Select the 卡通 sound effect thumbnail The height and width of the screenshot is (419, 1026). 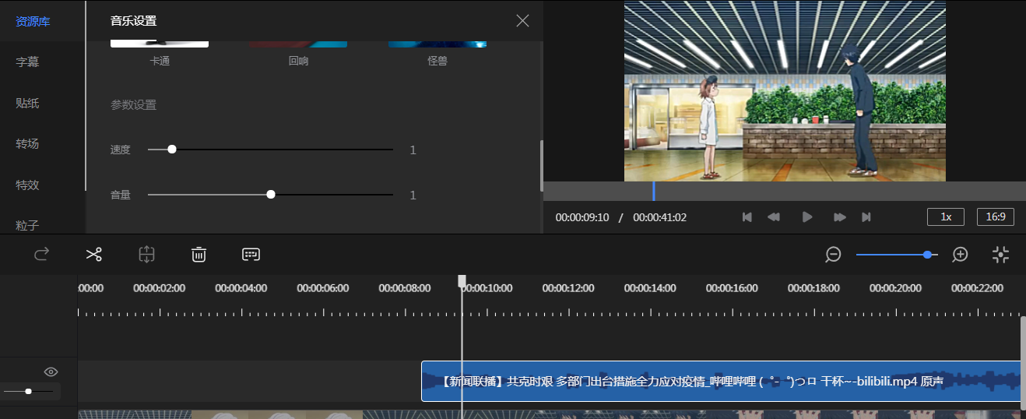160,44
